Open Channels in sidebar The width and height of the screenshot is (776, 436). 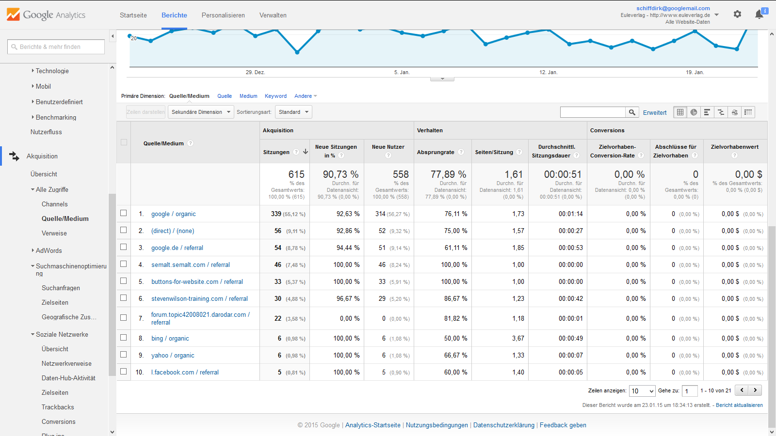(55, 204)
